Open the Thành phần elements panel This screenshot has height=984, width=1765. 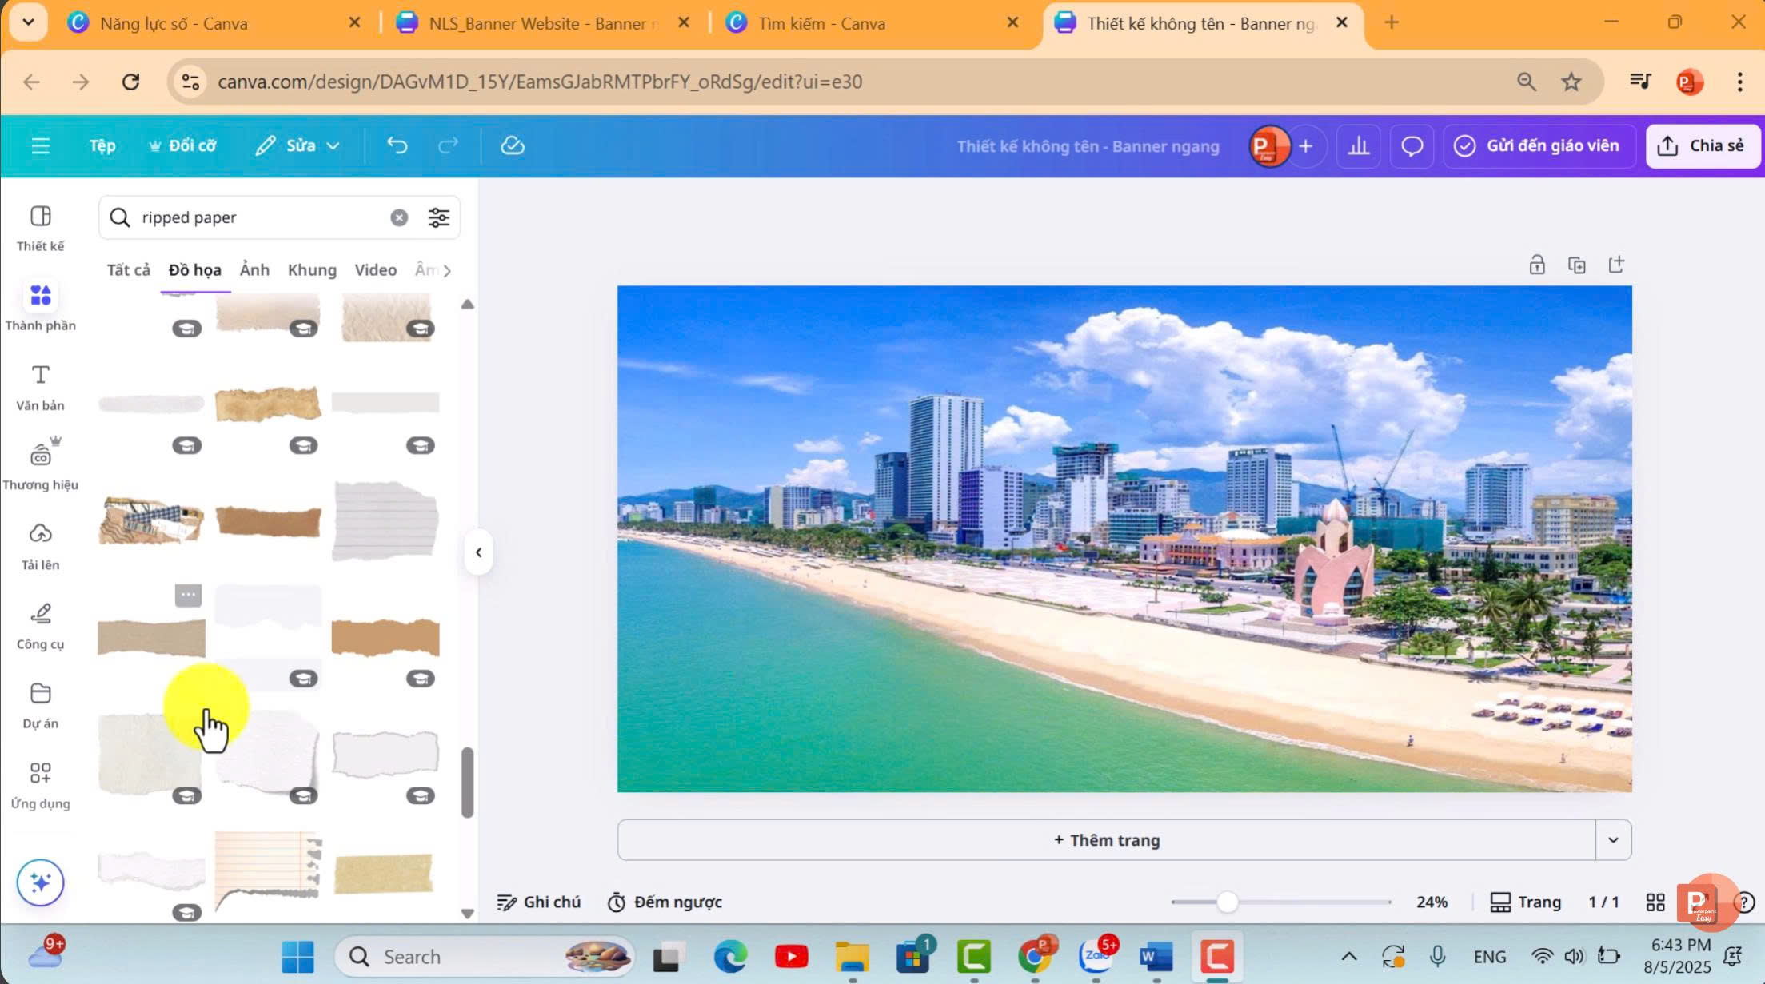coord(40,306)
